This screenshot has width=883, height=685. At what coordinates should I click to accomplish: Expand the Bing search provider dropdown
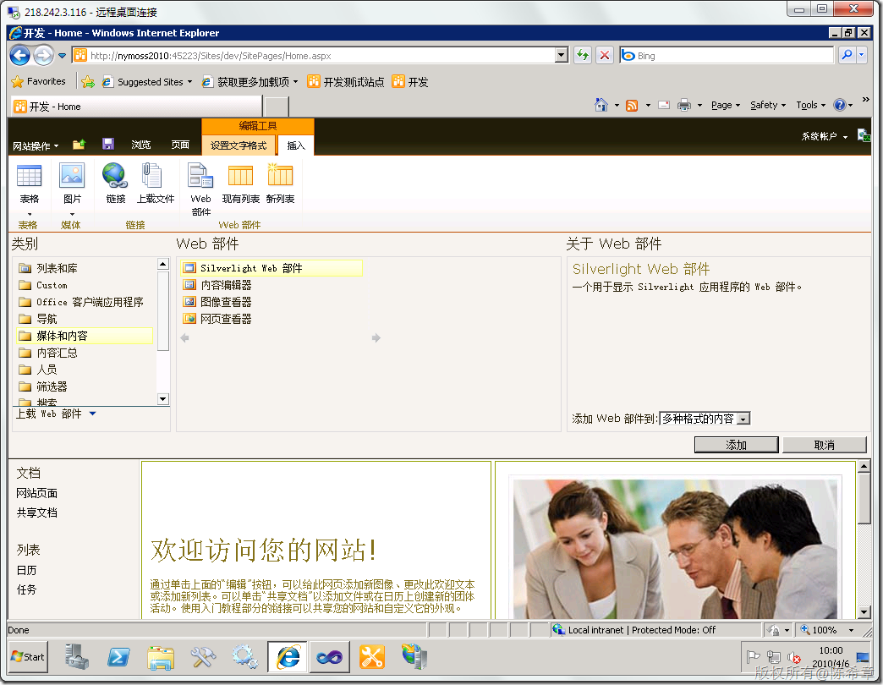(x=862, y=55)
